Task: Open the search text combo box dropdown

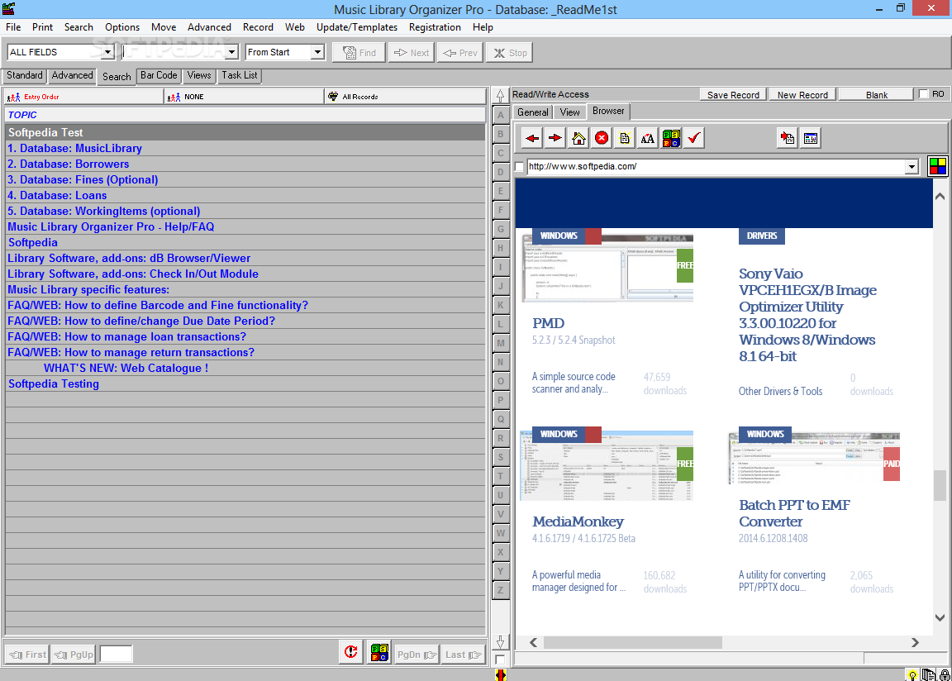Action: tap(231, 52)
